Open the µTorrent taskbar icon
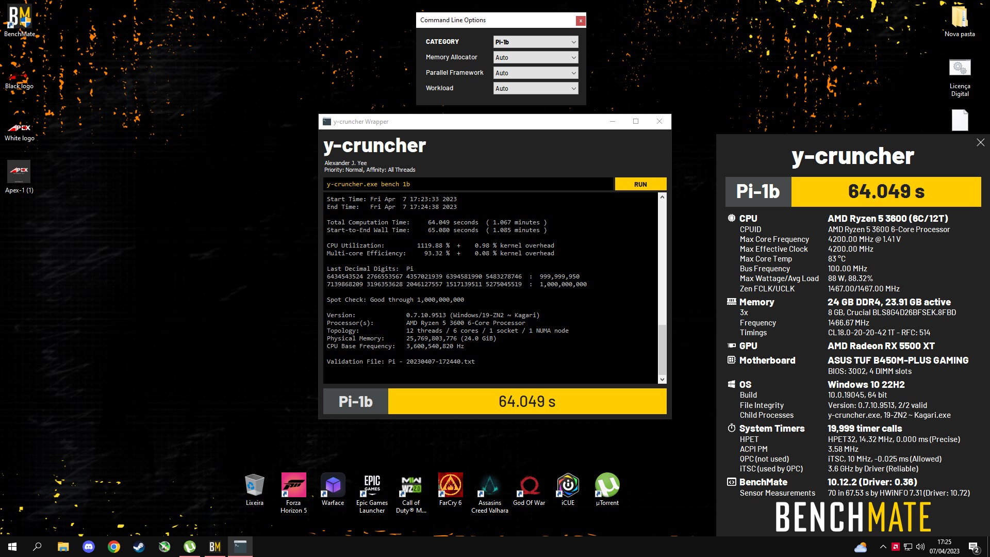Screen dimensions: 990x557 coord(189,547)
